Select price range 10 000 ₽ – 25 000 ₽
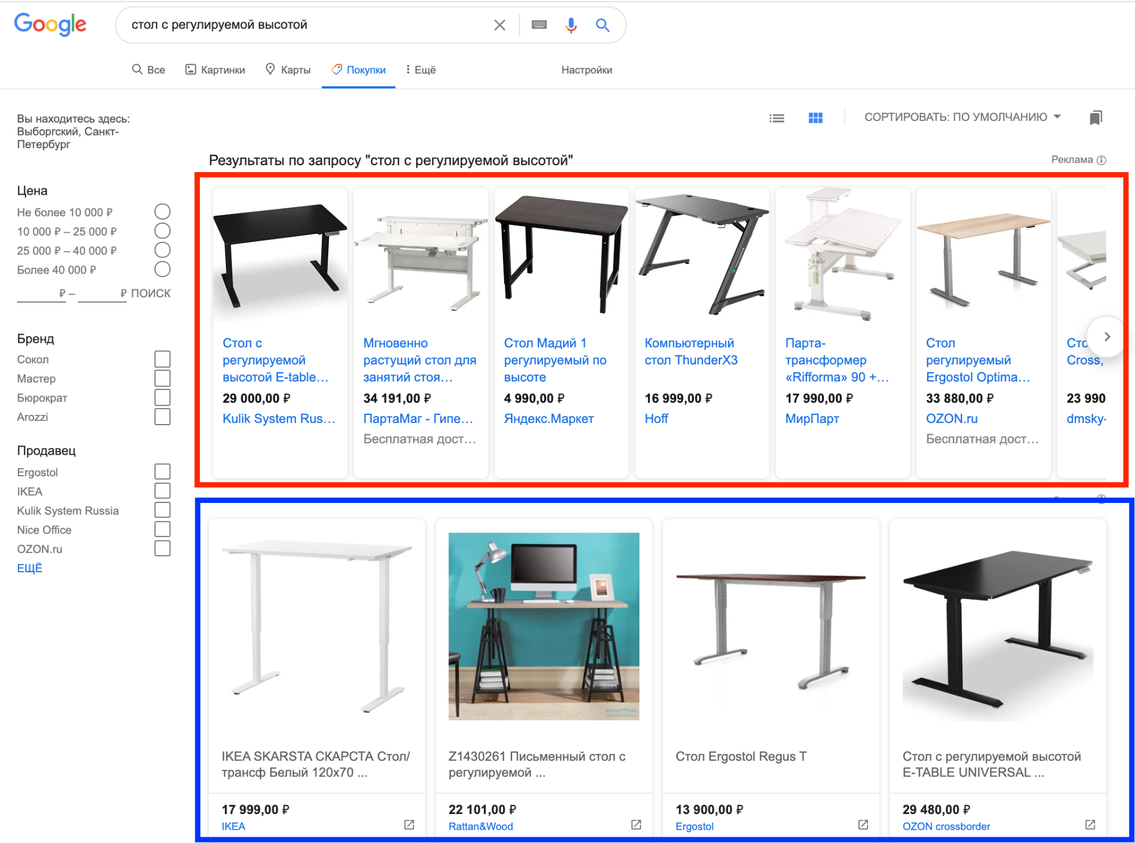 click(x=162, y=231)
